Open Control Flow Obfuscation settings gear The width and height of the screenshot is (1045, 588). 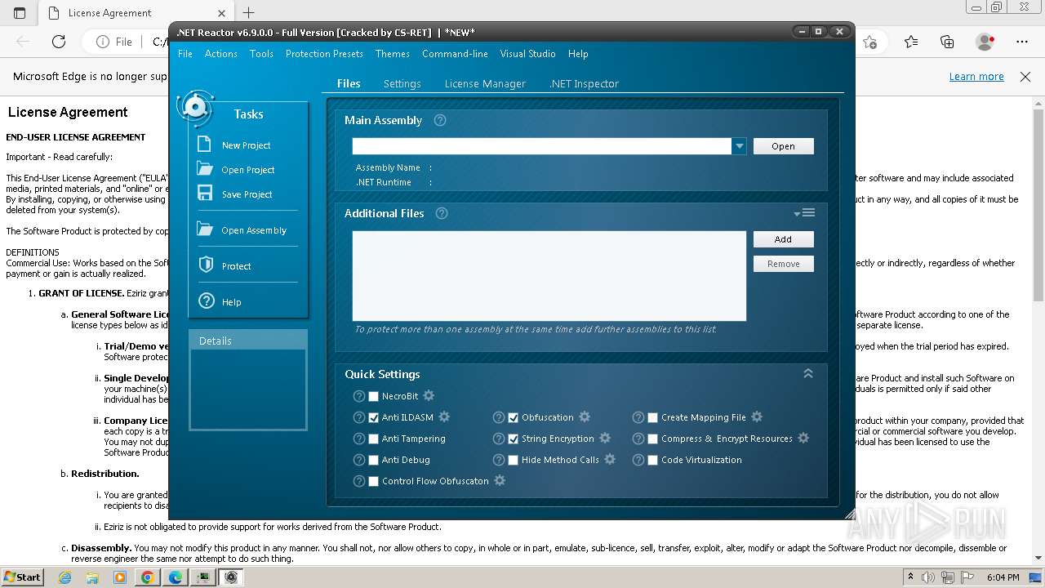500,480
